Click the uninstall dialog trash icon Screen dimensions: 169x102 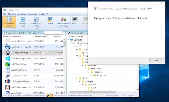coord(96,9)
